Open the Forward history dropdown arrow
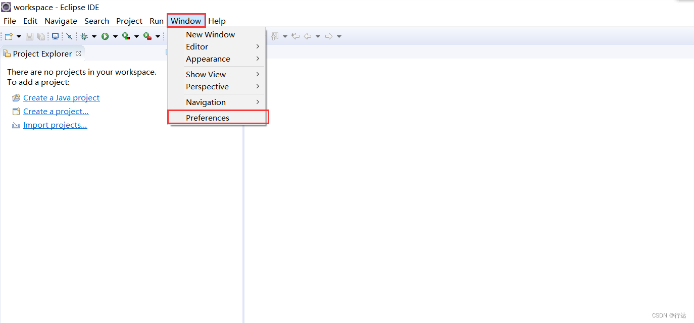Viewport: 694px width, 323px height. 339,36
